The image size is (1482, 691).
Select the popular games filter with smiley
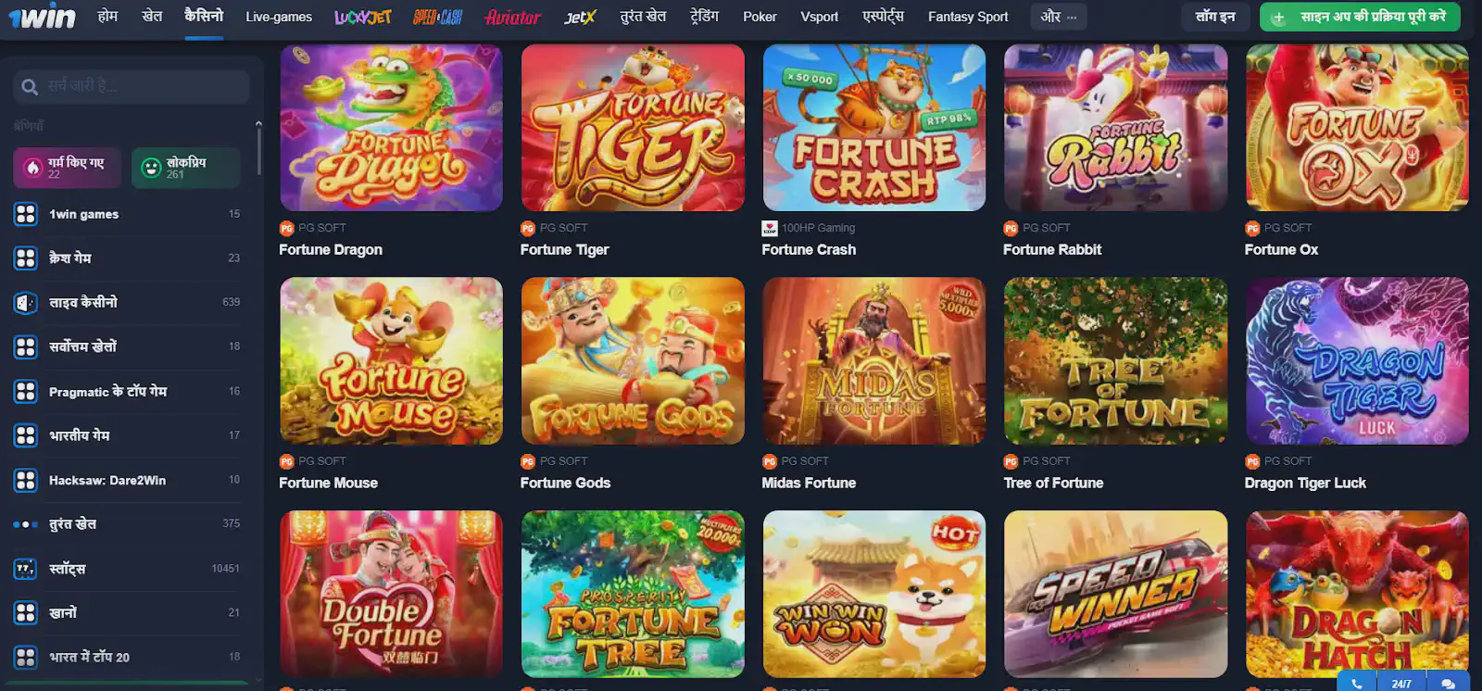(185, 168)
